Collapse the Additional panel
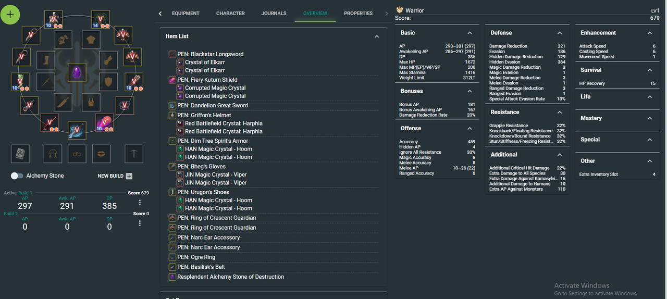Screen dimensions: 667x299 coord(560,155)
